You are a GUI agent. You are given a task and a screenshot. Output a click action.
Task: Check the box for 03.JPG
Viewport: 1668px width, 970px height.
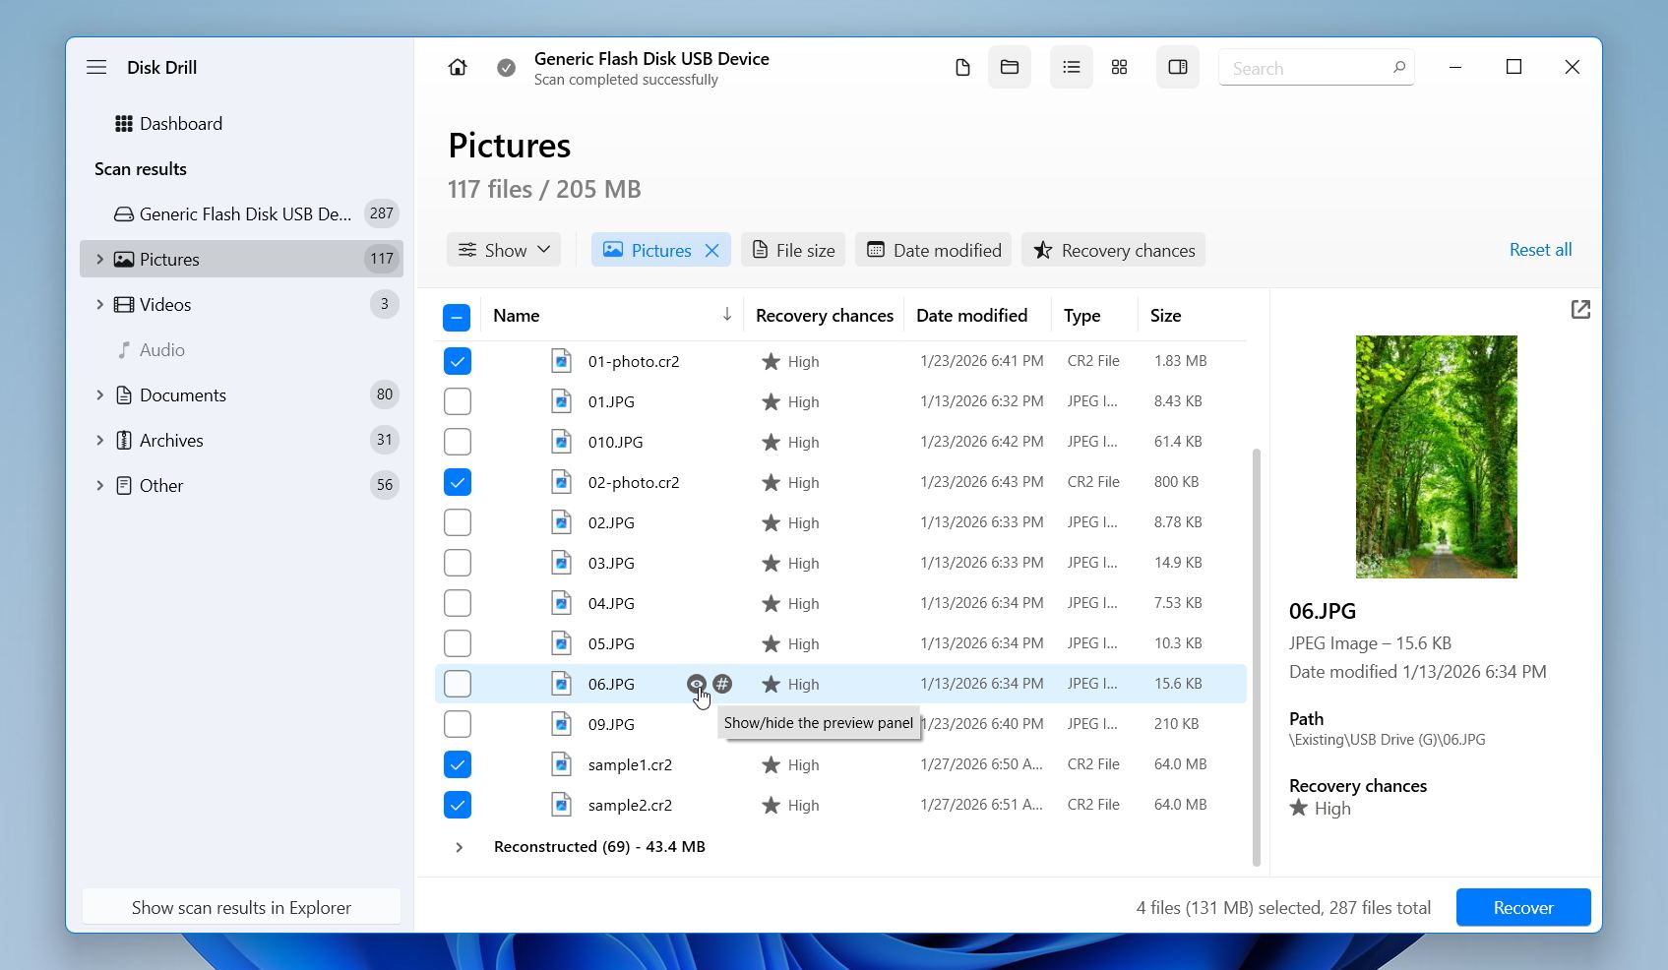(x=458, y=564)
